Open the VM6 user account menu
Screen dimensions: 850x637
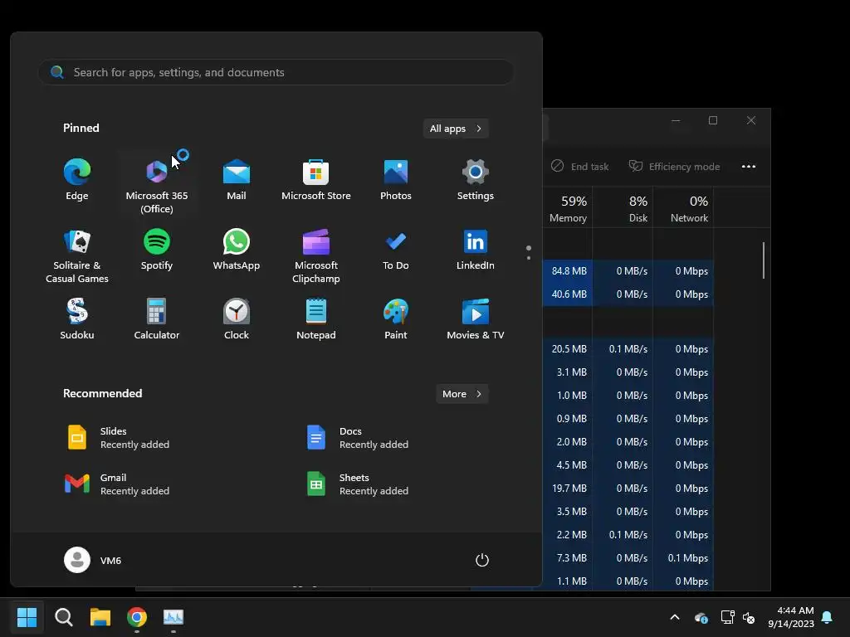pyautogui.click(x=93, y=560)
